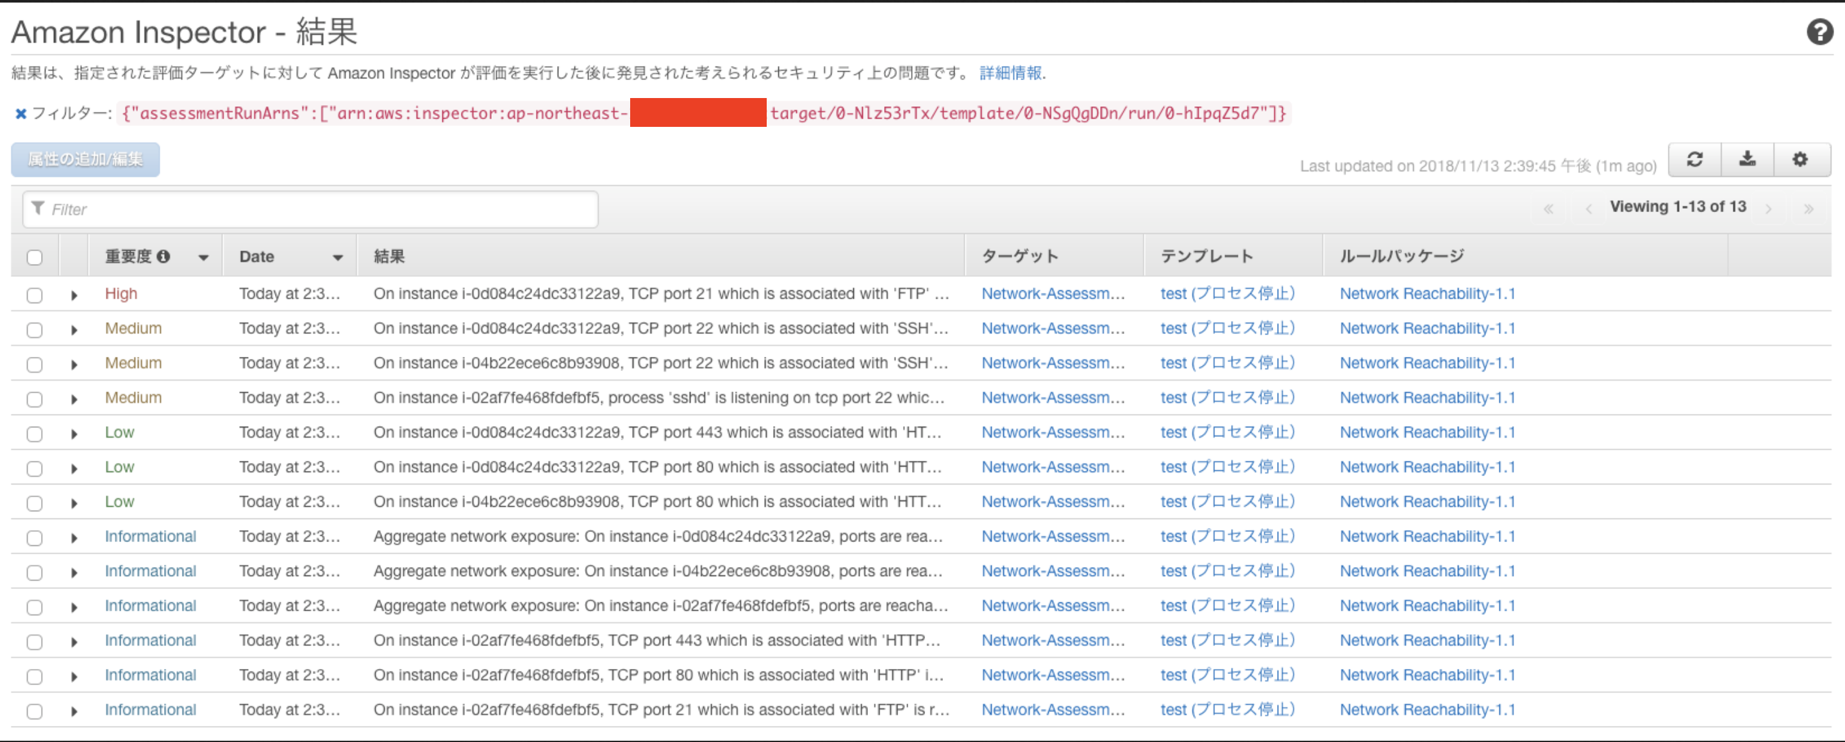Expand the Aggregate exposure i-04b22ece6c8b93908 row
The width and height of the screenshot is (1845, 742).
[74, 572]
